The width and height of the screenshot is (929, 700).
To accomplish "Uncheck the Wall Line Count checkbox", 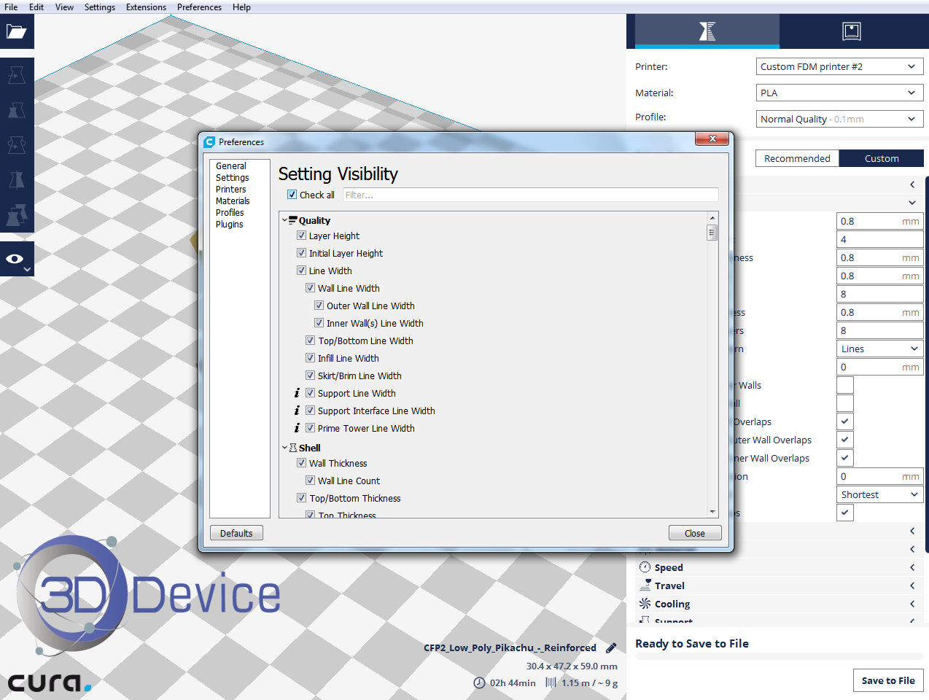I will pos(310,481).
